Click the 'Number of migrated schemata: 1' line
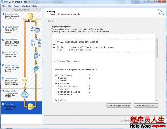This screenshot has height=129, width=167. pyautogui.click(x=76, y=70)
